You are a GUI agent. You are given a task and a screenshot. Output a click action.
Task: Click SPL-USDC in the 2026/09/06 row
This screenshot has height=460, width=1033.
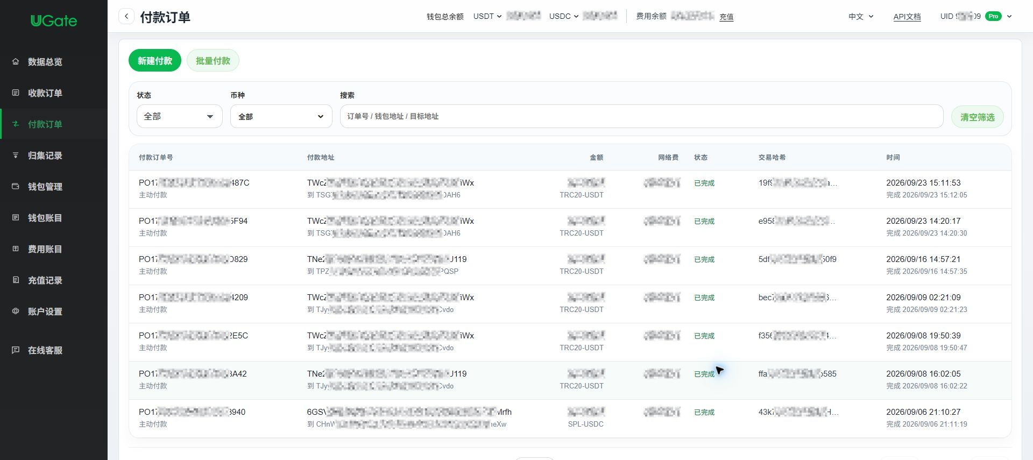585,424
